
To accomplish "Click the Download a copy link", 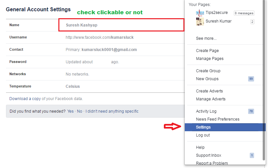I will 25,99.
